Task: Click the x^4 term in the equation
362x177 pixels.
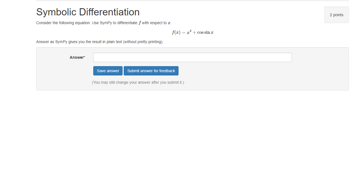Action: [189, 32]
